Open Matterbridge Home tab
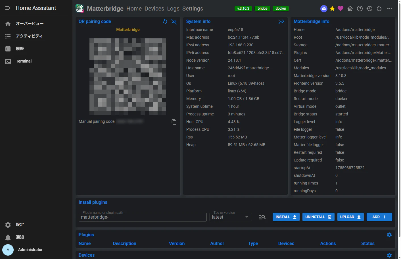Image resolution: width=401 pixels, height=259 pixels. 134,9
